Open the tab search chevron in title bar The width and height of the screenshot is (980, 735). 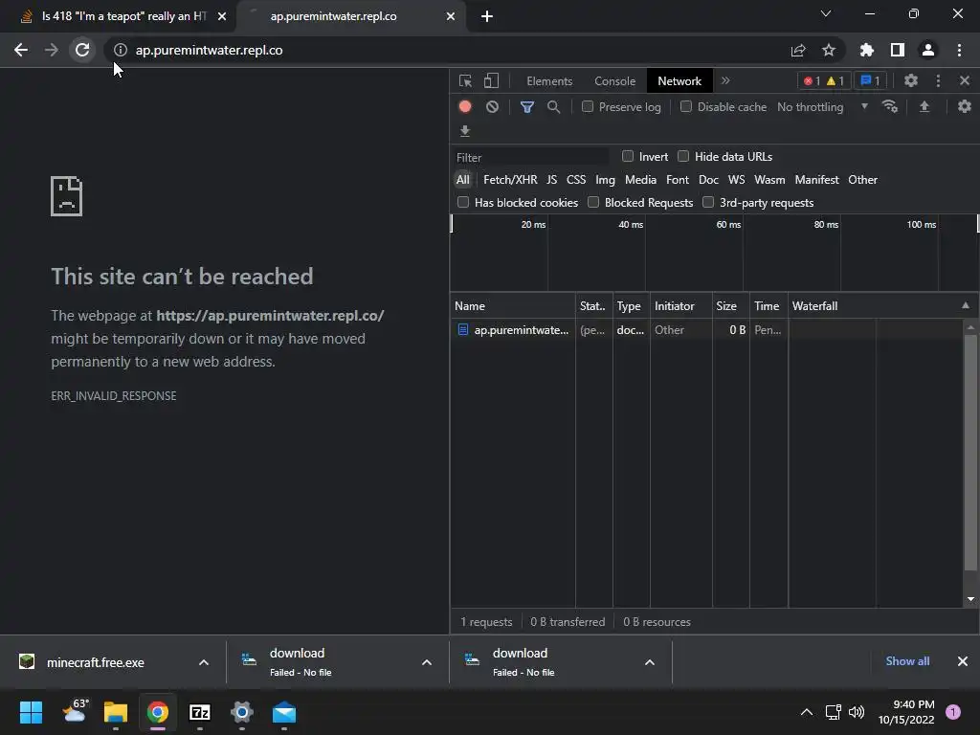coord(826,13)
